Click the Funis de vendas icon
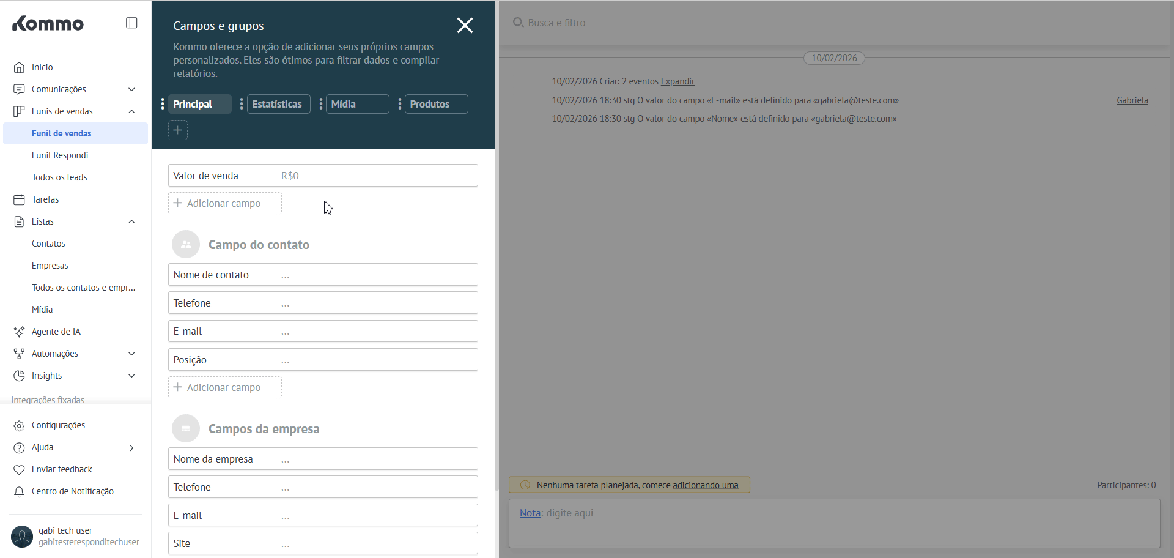Screen dimensions: 1174x558 19,111
